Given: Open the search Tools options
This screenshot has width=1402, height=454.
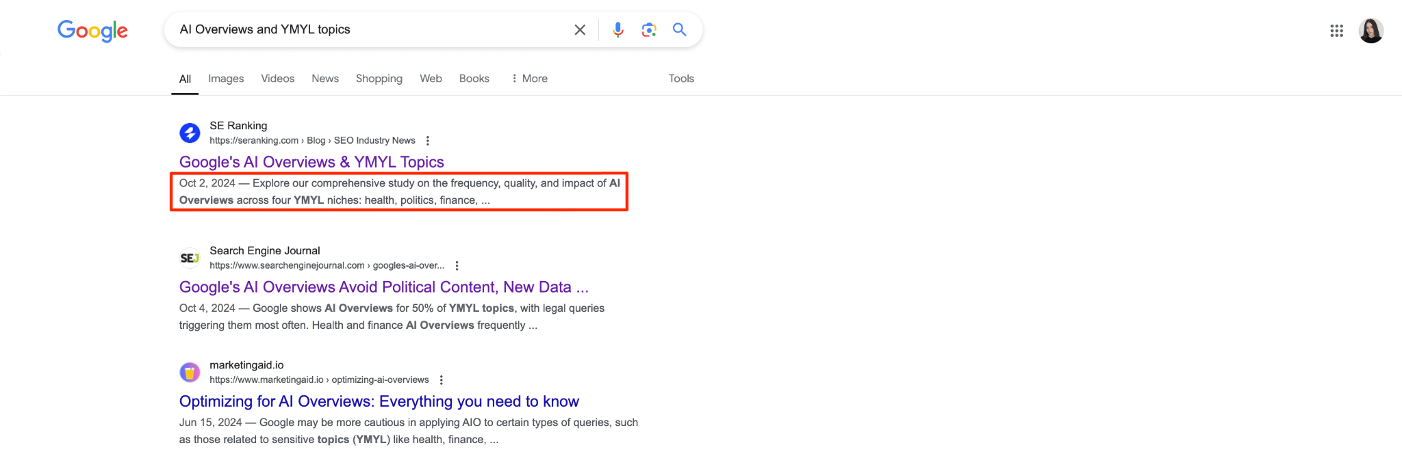Looking at the screenshot, I should pos(681,79).
